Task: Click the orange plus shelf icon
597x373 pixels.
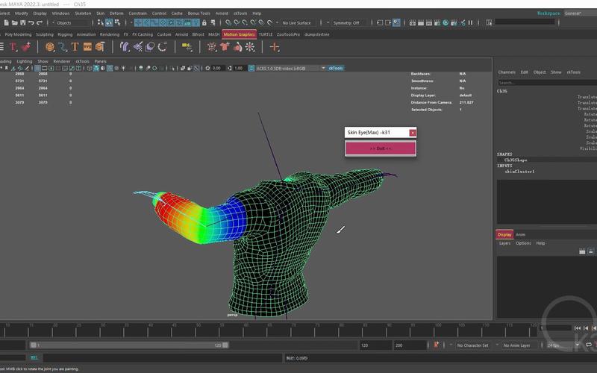Action: (x=275, y=47)
